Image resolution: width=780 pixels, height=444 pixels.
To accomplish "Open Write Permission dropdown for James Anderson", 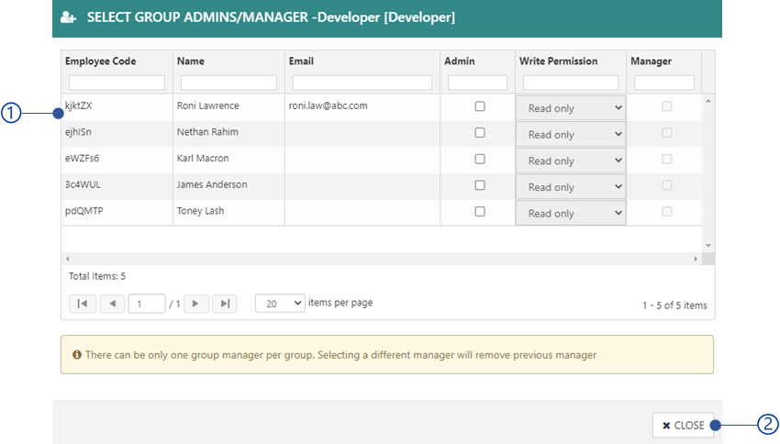I will point(571,187).
